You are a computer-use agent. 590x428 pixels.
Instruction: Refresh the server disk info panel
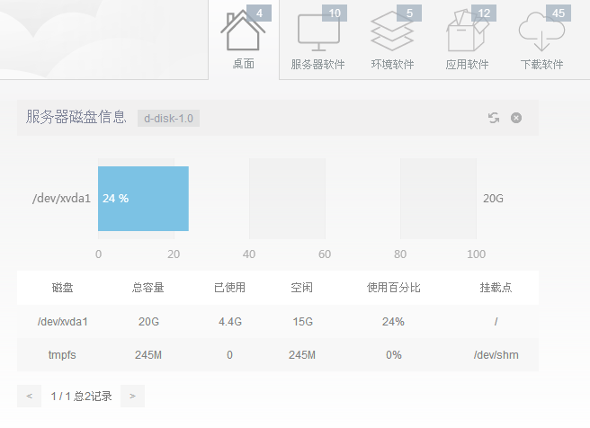point(494,118)
